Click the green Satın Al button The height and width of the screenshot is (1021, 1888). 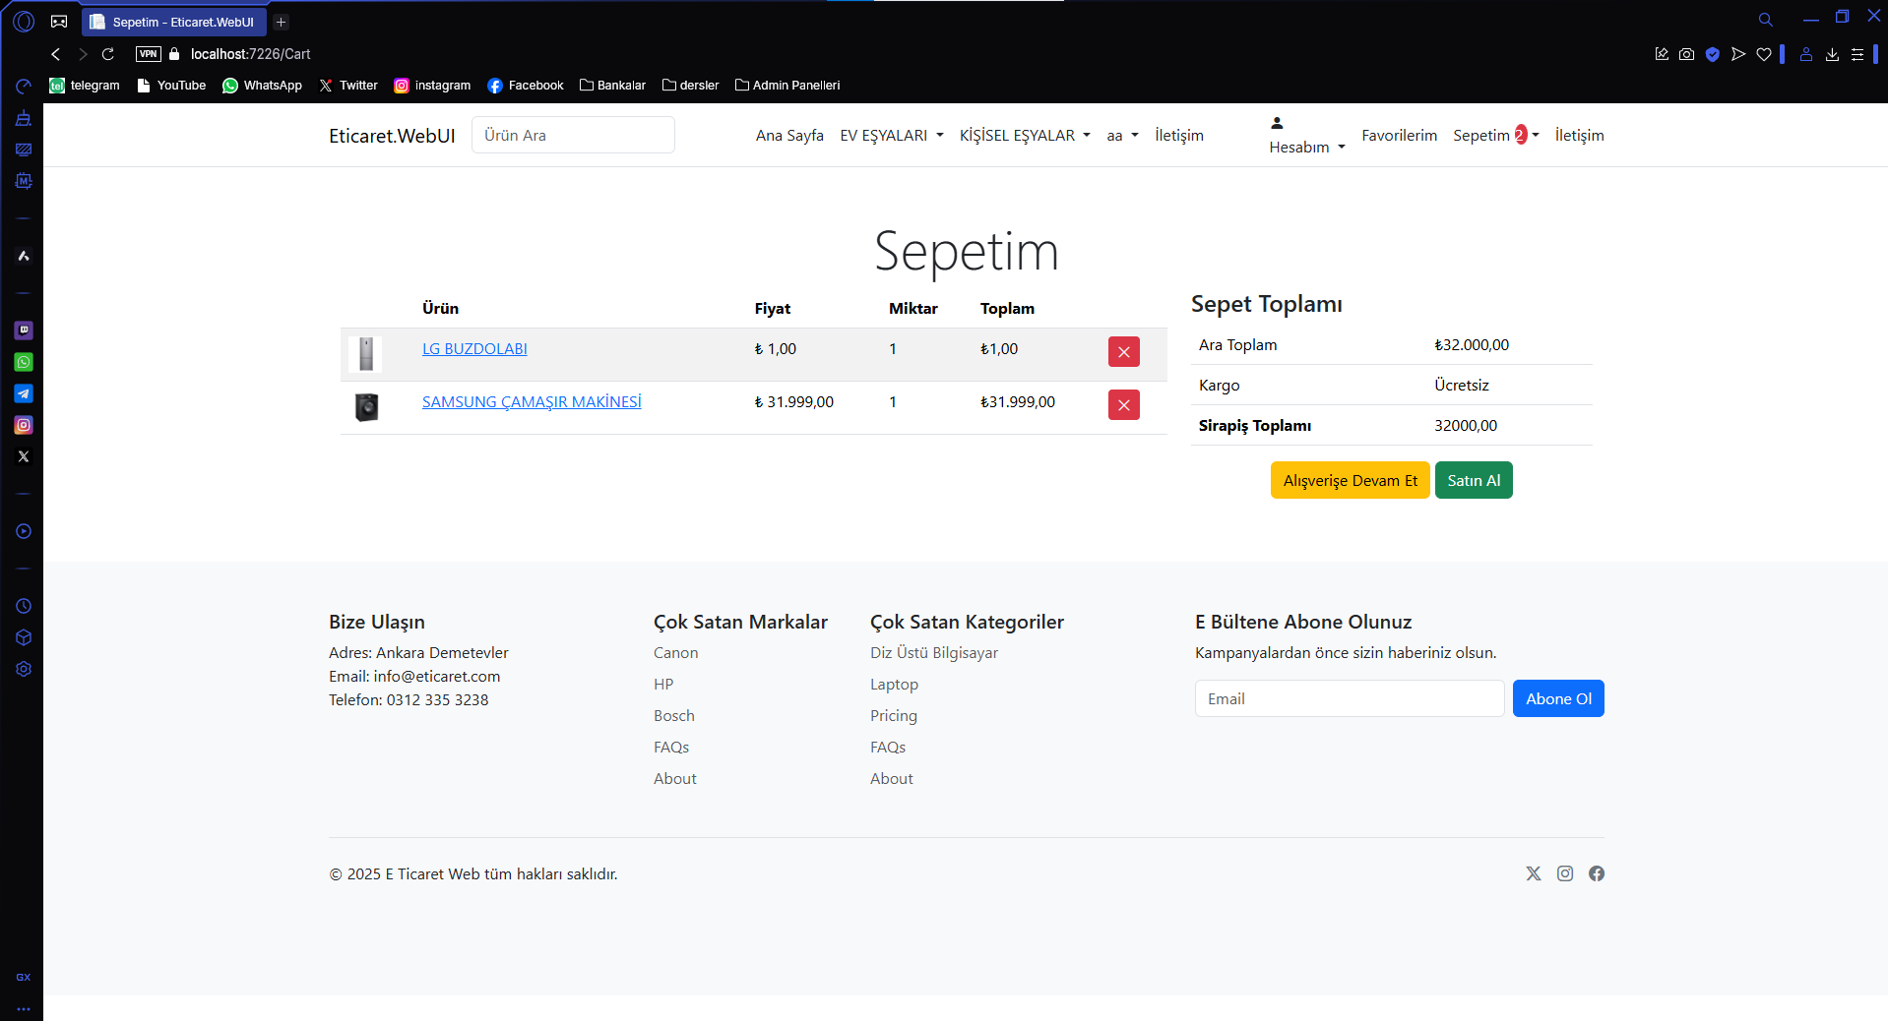pyautogui.click(x=1473, y=480)
